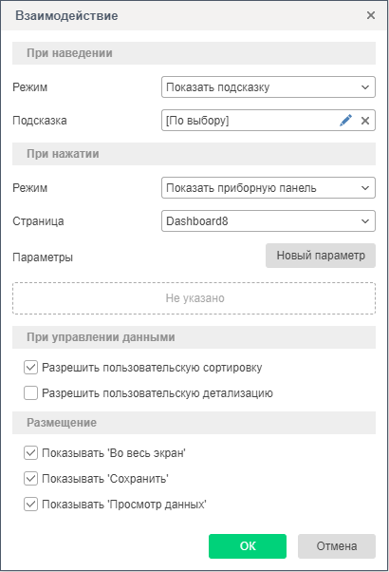Click the 'Новый параметр' button
This screenshot has width=389, height=572.
(x=321, y=256)
